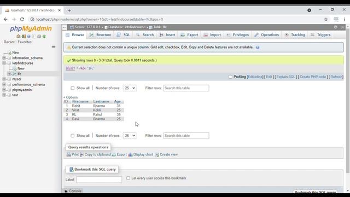350x197 pixels.
Task: Check the lower Show all checkbox
Action: click(73, 136)
